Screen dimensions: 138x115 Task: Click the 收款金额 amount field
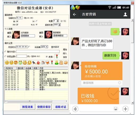[21, 56]
